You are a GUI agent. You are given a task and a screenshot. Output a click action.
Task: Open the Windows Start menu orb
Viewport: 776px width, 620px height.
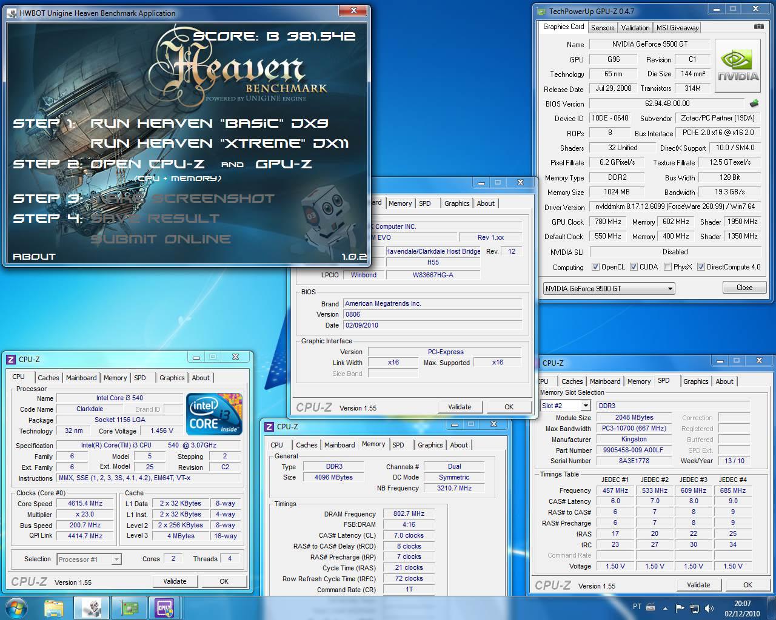click(x=15, y=607)
